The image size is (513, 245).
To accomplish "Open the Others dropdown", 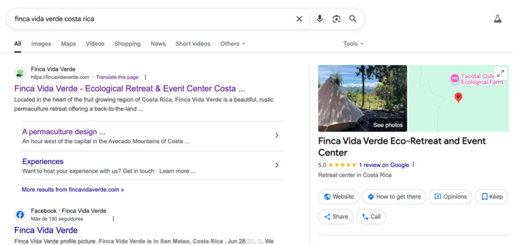I will [232, 44].
